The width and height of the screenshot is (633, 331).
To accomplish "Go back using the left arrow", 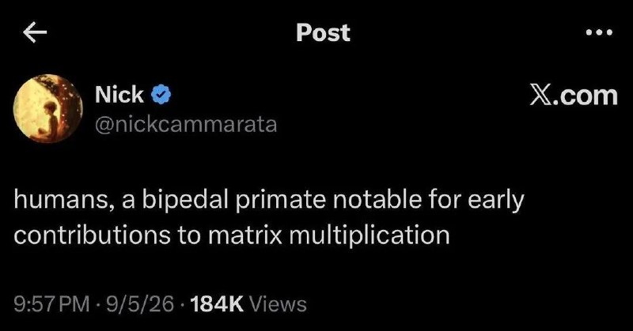I will point(35,32).
